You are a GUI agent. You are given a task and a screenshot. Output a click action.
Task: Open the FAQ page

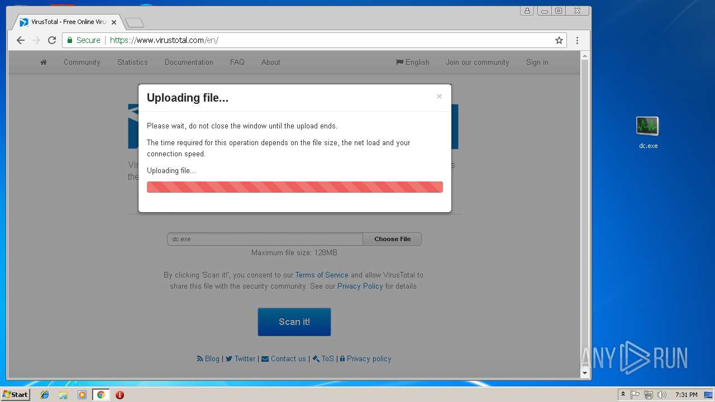(237, 62)
